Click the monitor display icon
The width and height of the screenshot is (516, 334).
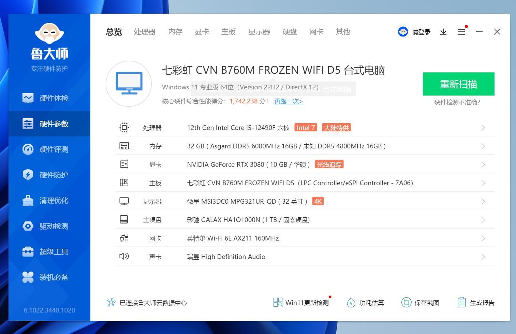coord(124,201)
